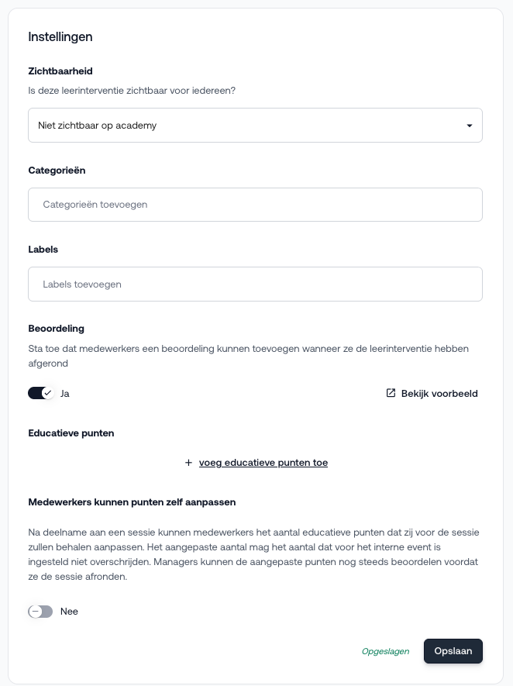Disable the Beoordeling toggle switch
This screenshot has width=513, height=686.
tap(40, 393)
